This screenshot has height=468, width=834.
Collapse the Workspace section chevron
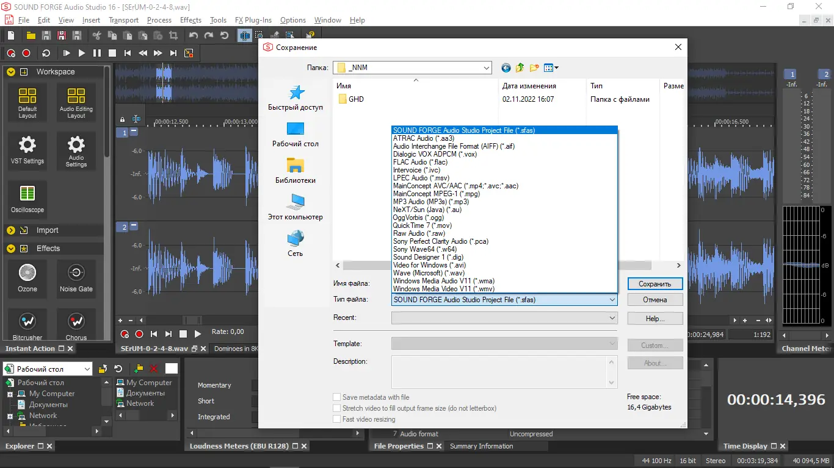pyautogui.click(x=11, y=72)
